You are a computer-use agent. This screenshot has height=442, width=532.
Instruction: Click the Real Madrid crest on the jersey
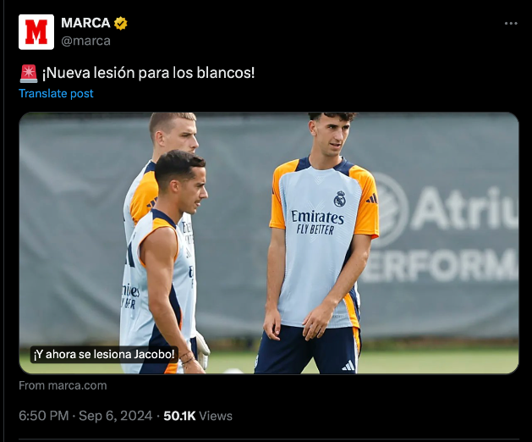(x=340, y=199)
